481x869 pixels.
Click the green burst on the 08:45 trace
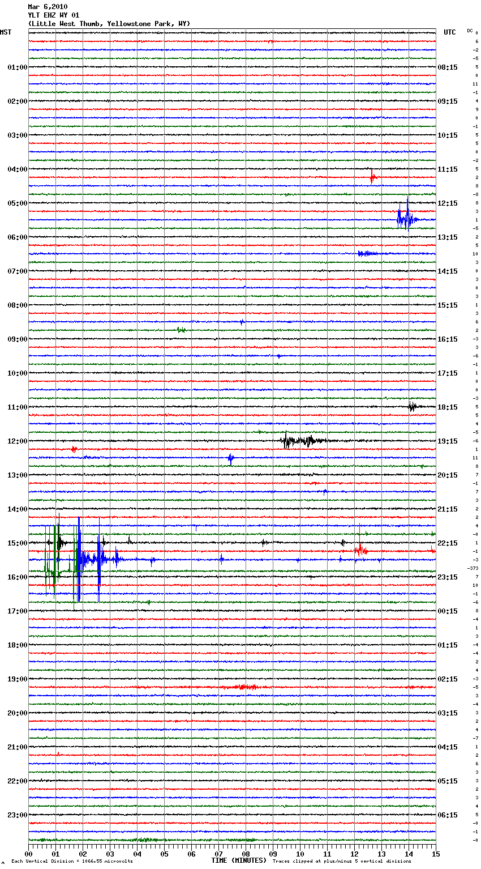181,330
